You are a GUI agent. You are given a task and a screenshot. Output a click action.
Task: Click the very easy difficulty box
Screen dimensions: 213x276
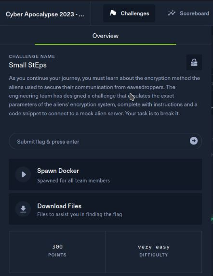(154, 252)
